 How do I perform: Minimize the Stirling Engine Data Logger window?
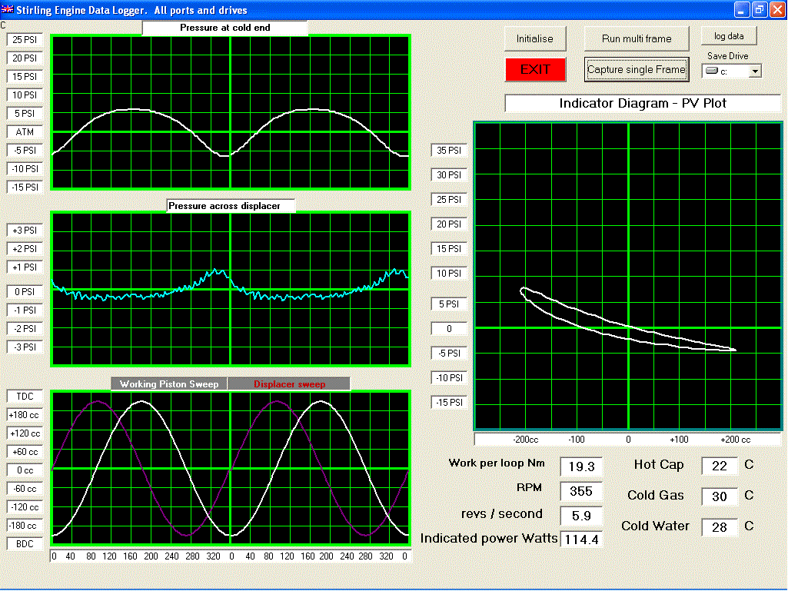pyautogui.click(x=742, y=9)
